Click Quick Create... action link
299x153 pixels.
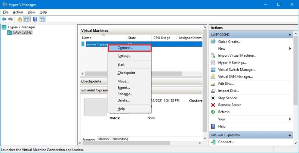(x=229, y=42)
